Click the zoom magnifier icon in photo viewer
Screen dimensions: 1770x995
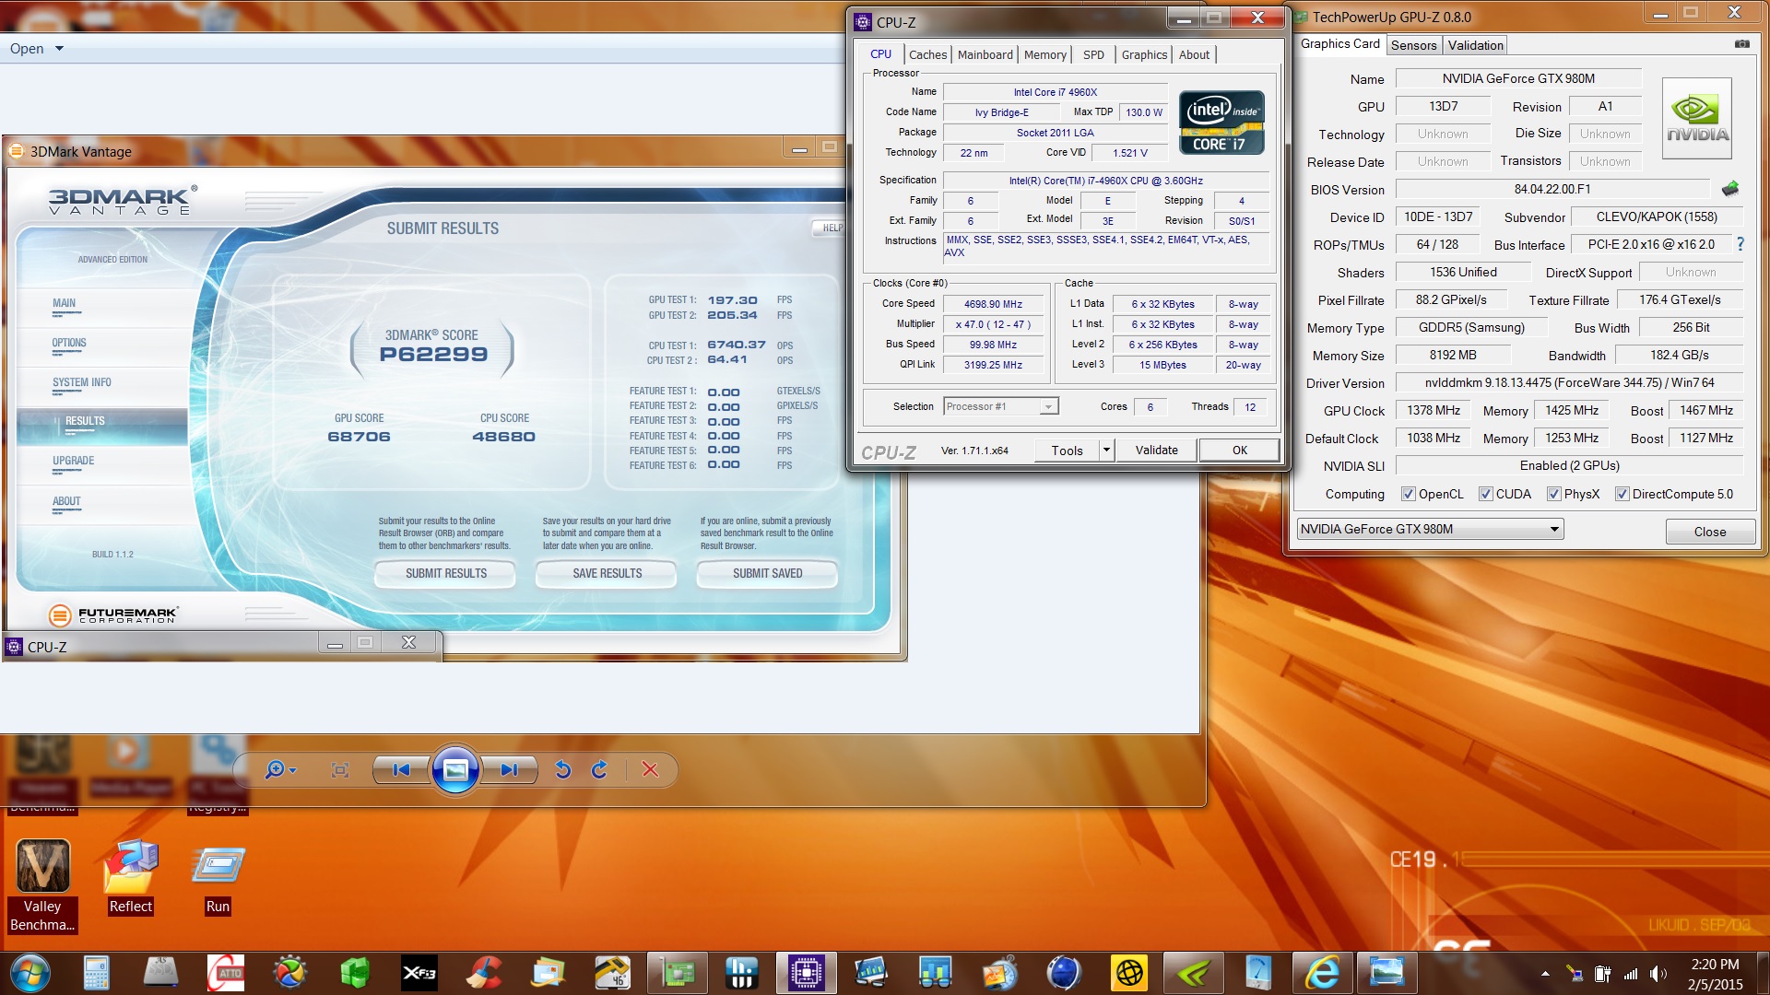[x=274, y=769]
